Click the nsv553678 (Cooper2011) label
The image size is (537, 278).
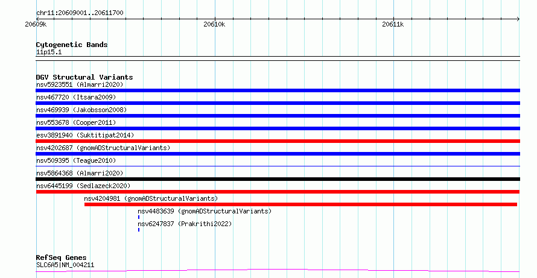click(x=76, y=122)
